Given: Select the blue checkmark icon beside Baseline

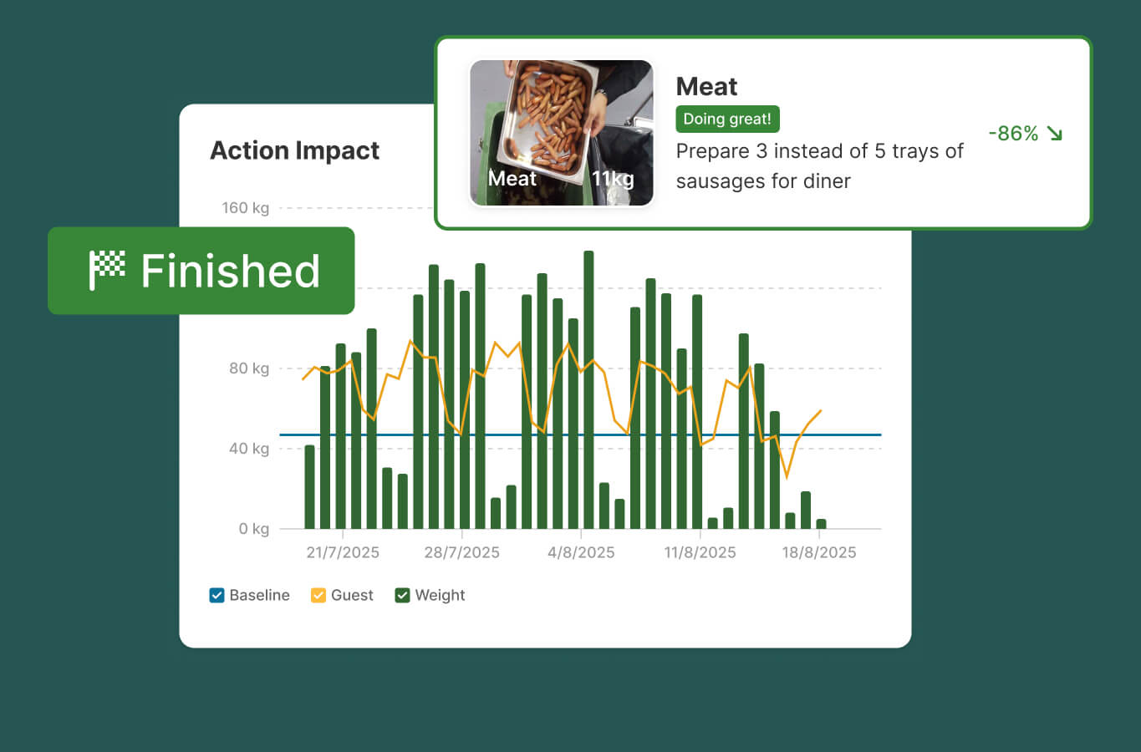Looking at the screenshot, I should coord(217,595).
